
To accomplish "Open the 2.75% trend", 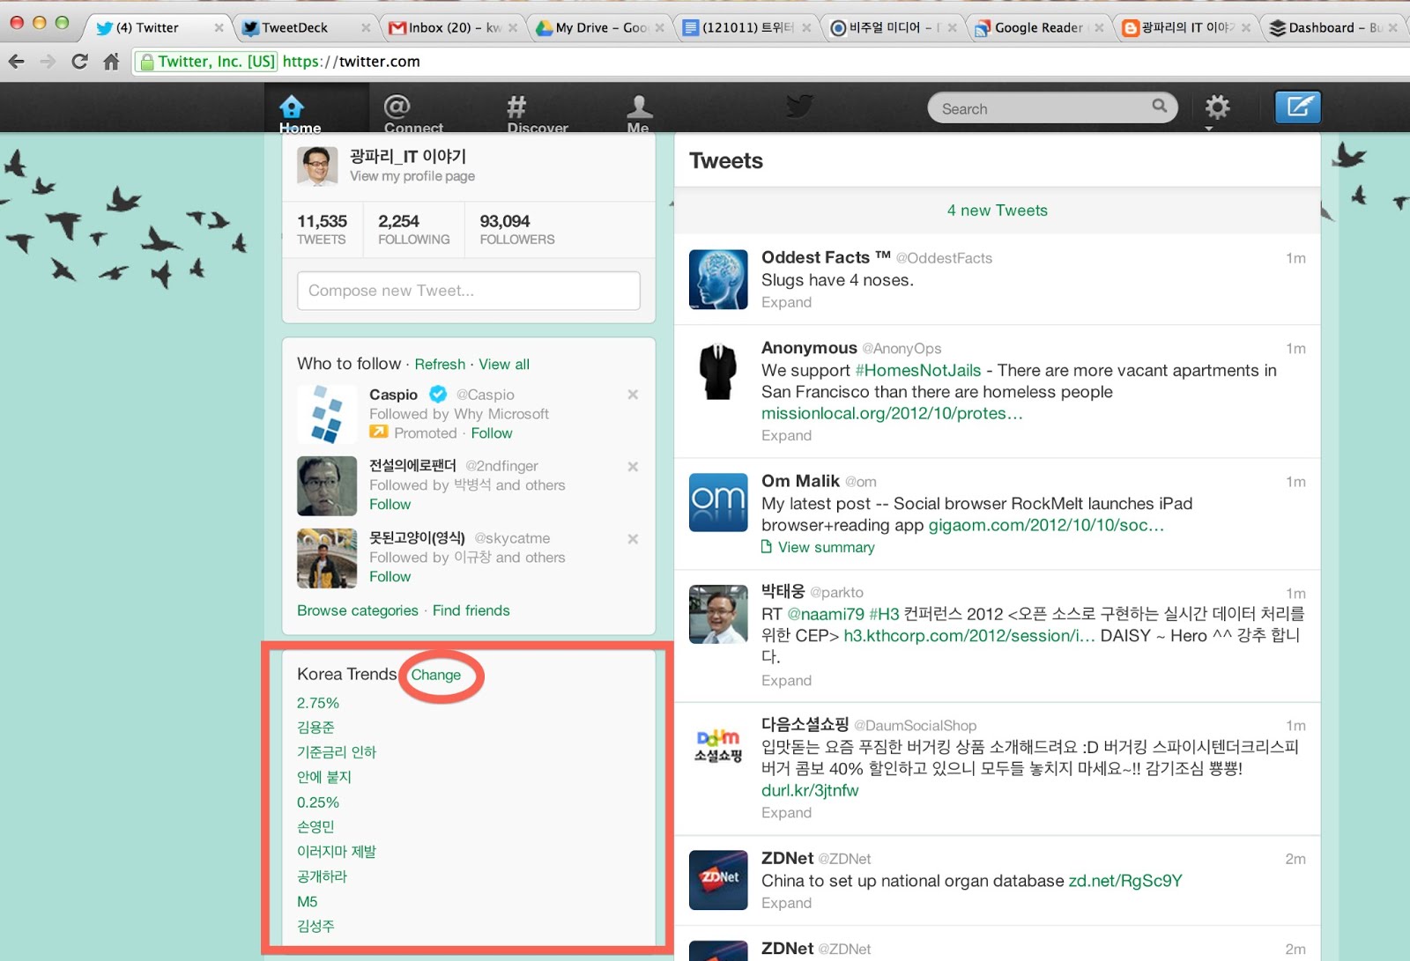I will click(317, 703).
